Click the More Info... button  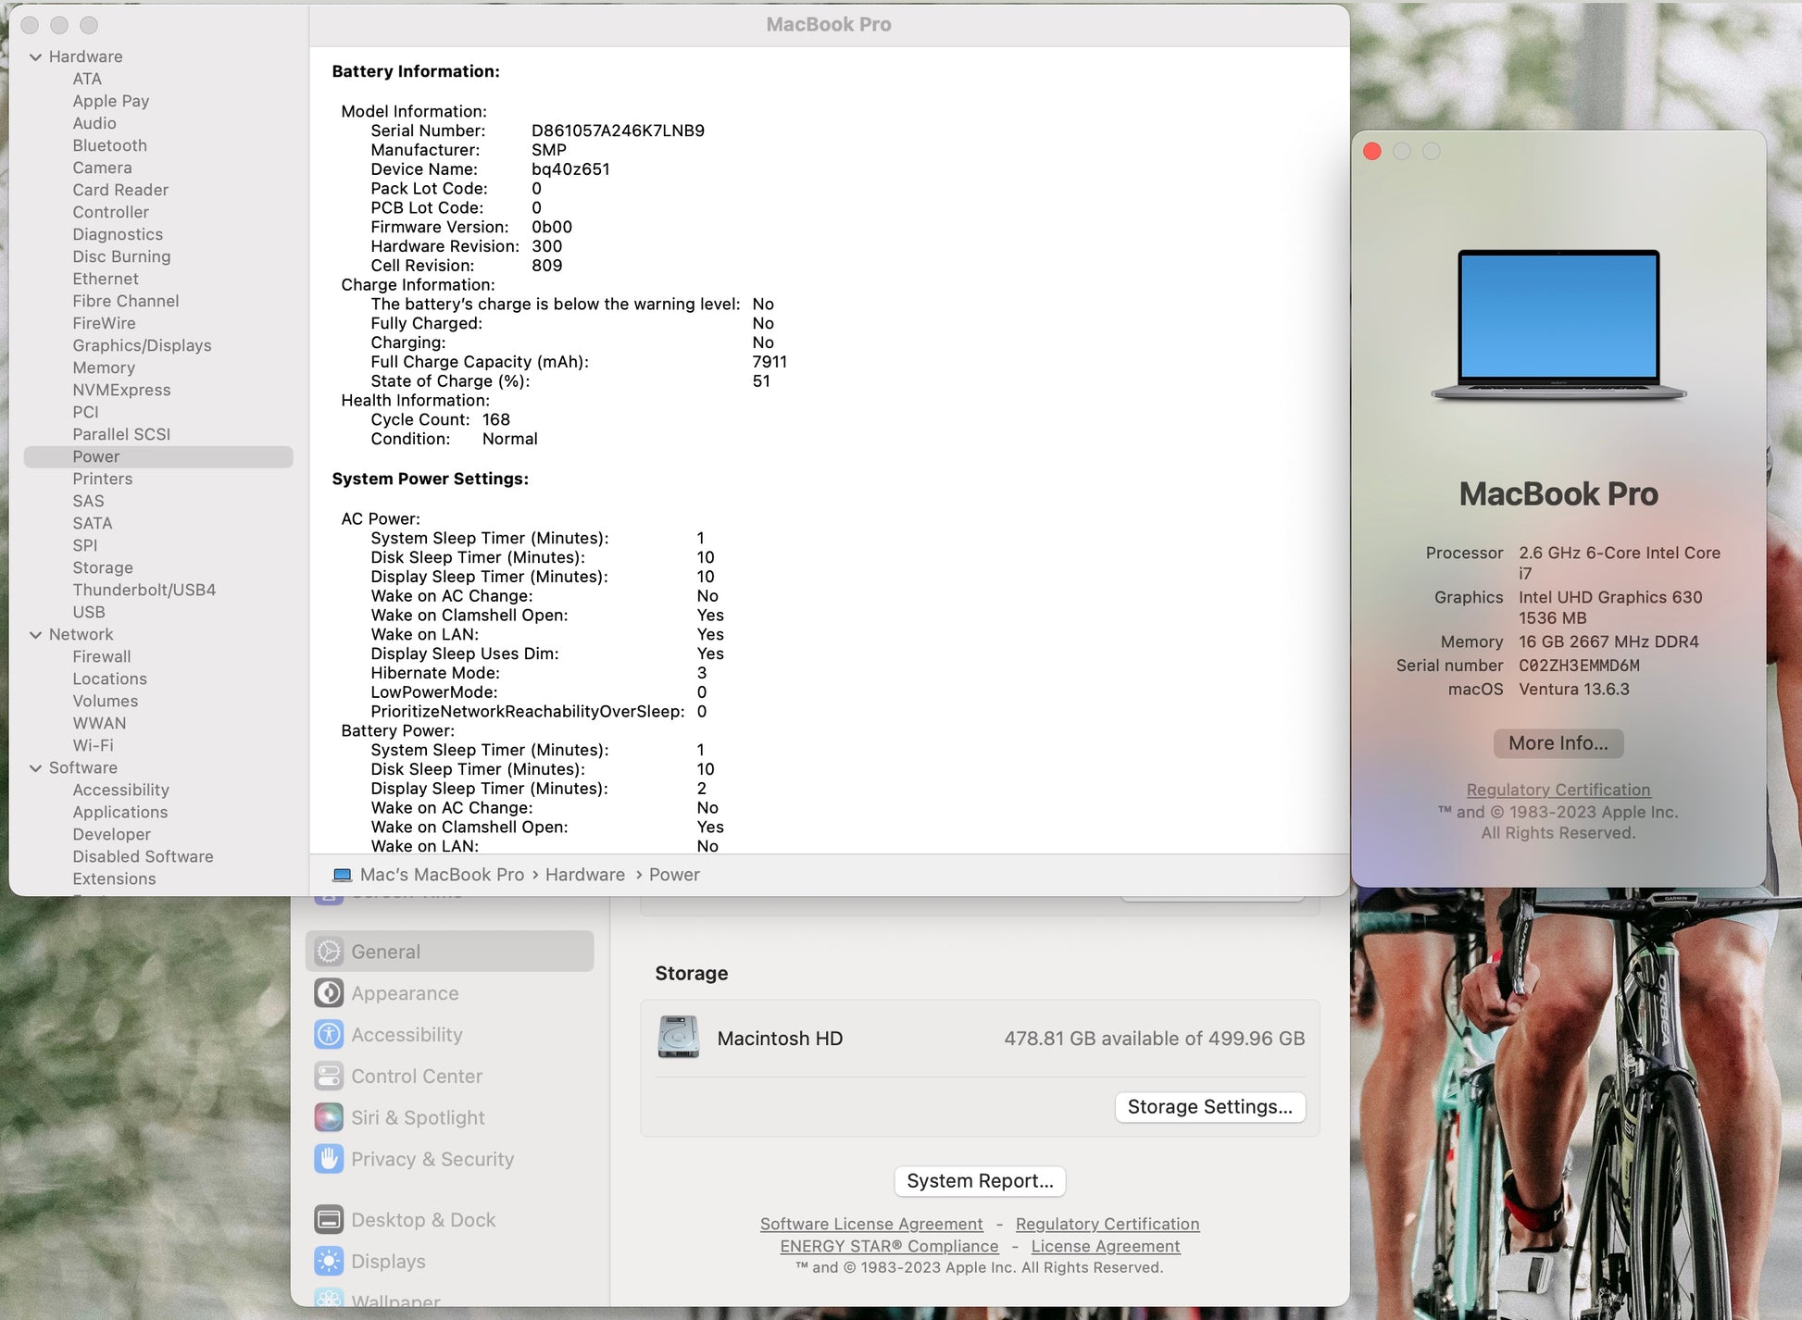[1558, 743]
